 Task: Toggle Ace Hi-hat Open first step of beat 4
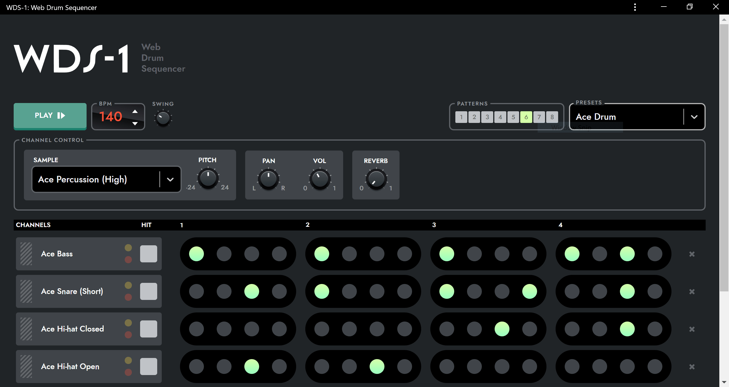coord(572,367)
